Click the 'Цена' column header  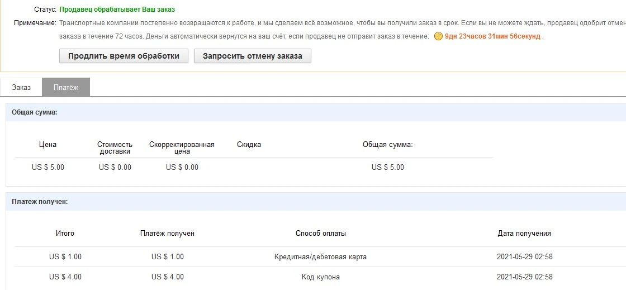(48, 144)
